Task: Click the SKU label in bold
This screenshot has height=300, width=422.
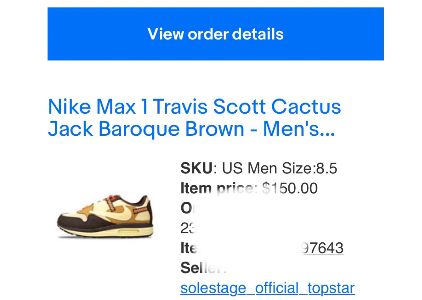Action: click(195, 168)
